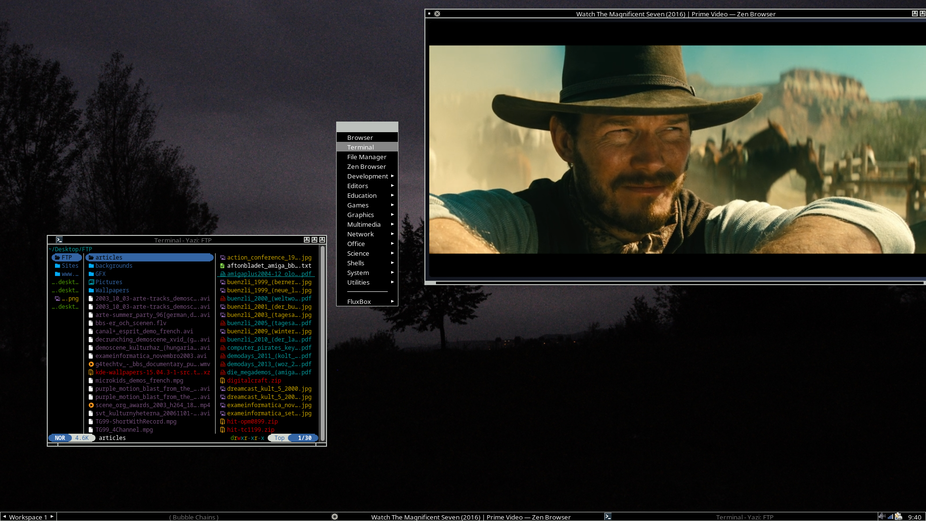This screenshot has height=521, width=926.
Task: Open the System menu entry
Action: click(x=367, y=273)
